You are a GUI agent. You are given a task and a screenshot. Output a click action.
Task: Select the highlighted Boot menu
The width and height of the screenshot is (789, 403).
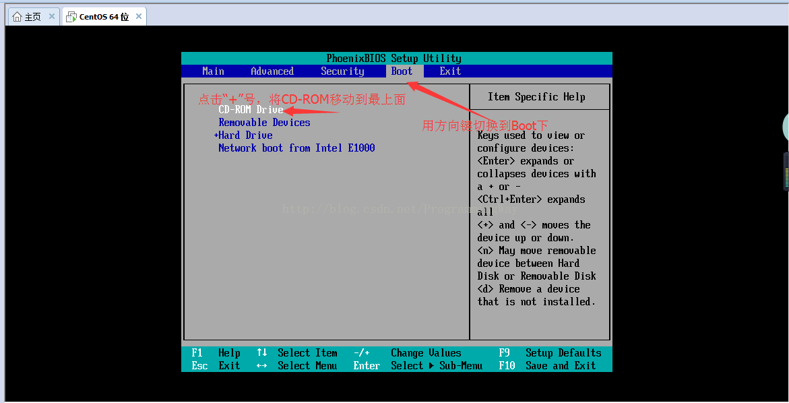(402, 71)
